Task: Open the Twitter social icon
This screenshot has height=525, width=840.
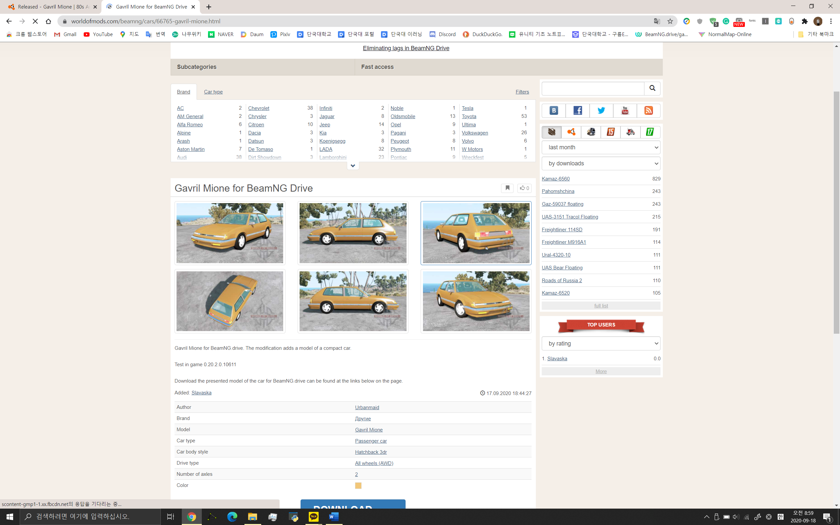Action: (x=601, y=111)
